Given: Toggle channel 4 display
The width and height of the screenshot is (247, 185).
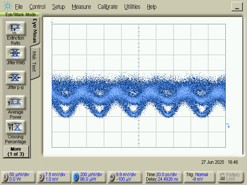Looking at the screenshot, I should click(x=112, y=177).
